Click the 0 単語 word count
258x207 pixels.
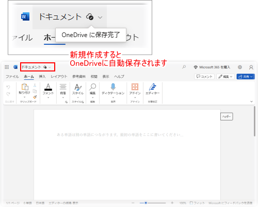pos(27,203)
